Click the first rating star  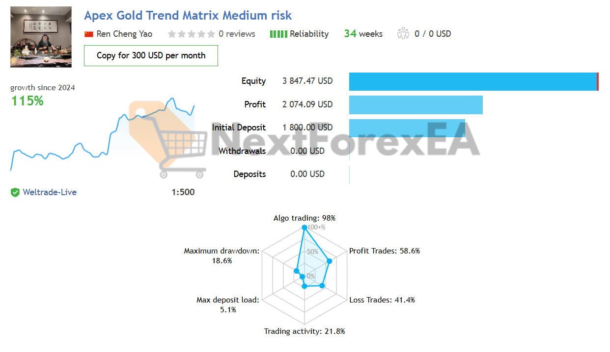pos(171,34)
